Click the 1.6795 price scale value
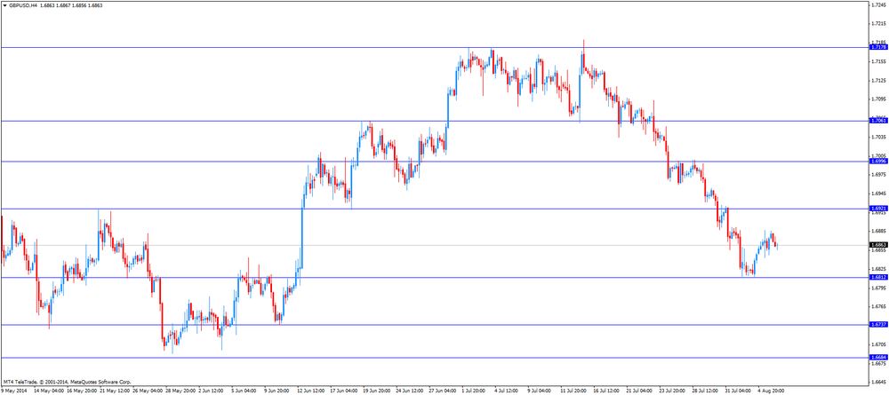 (878, 288)
